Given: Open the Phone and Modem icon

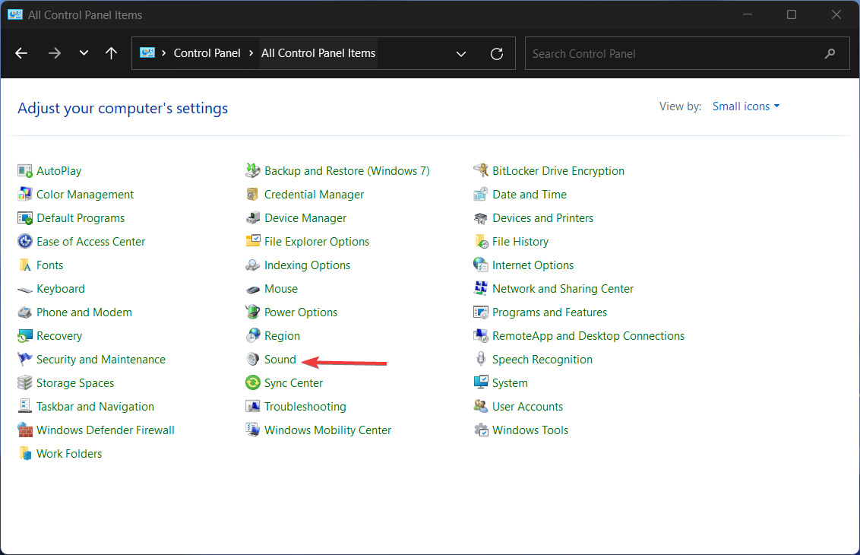Looking at the screenshot, I should pyautogui.click(x=24, y=312).
